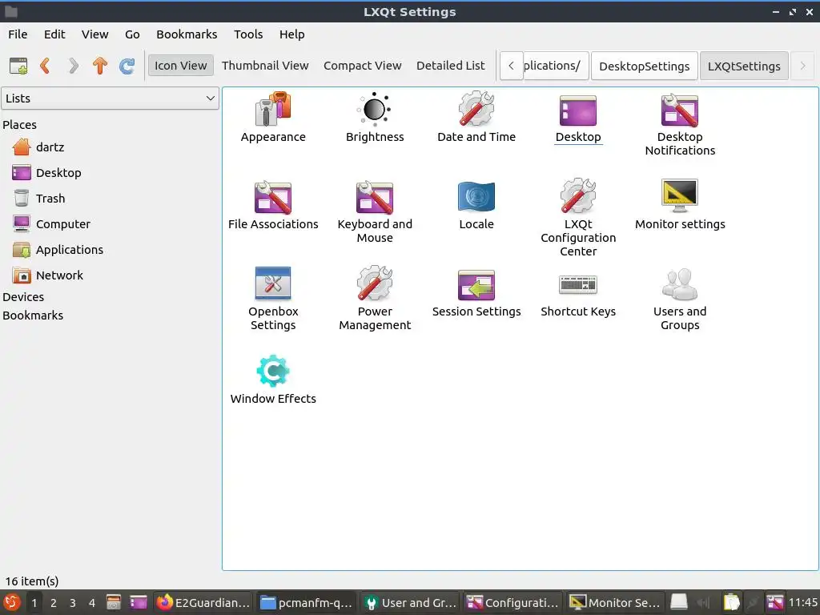Switch to virtual desktop 2
820x615 pixels.
click(x=54, y=603)
